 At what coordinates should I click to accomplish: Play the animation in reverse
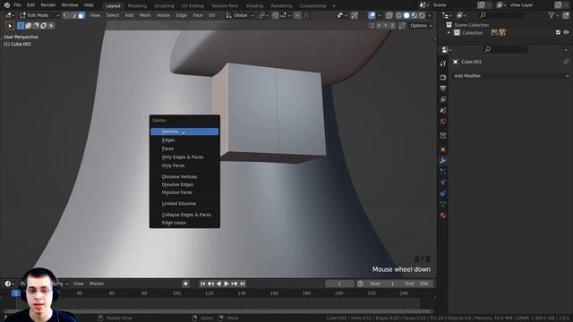tap(218, 284)
